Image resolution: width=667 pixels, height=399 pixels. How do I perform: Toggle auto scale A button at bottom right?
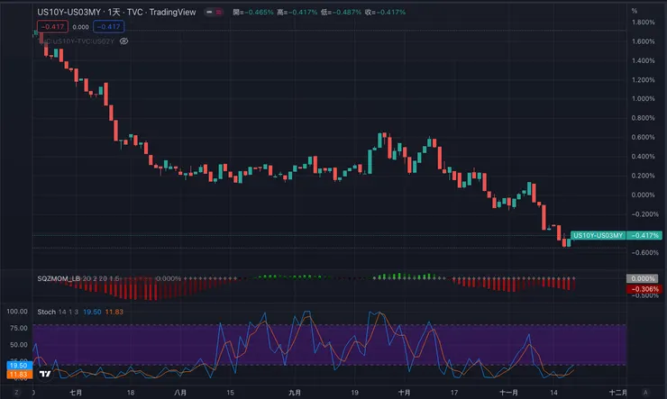[x=645, y=392]
